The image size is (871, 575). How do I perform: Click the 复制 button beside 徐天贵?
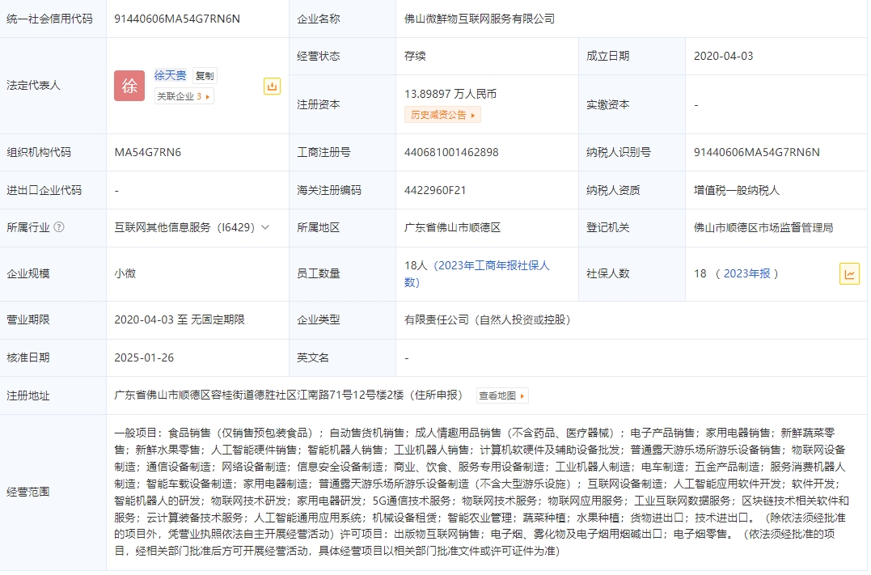click(205, 75)
